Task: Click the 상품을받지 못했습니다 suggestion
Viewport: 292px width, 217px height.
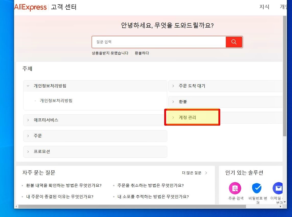Action: (x=110, y=53)
